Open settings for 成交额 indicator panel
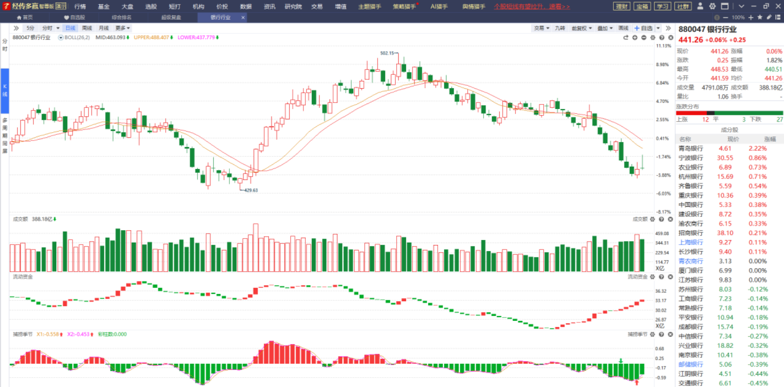784x387 pixels. coord(653,219)
